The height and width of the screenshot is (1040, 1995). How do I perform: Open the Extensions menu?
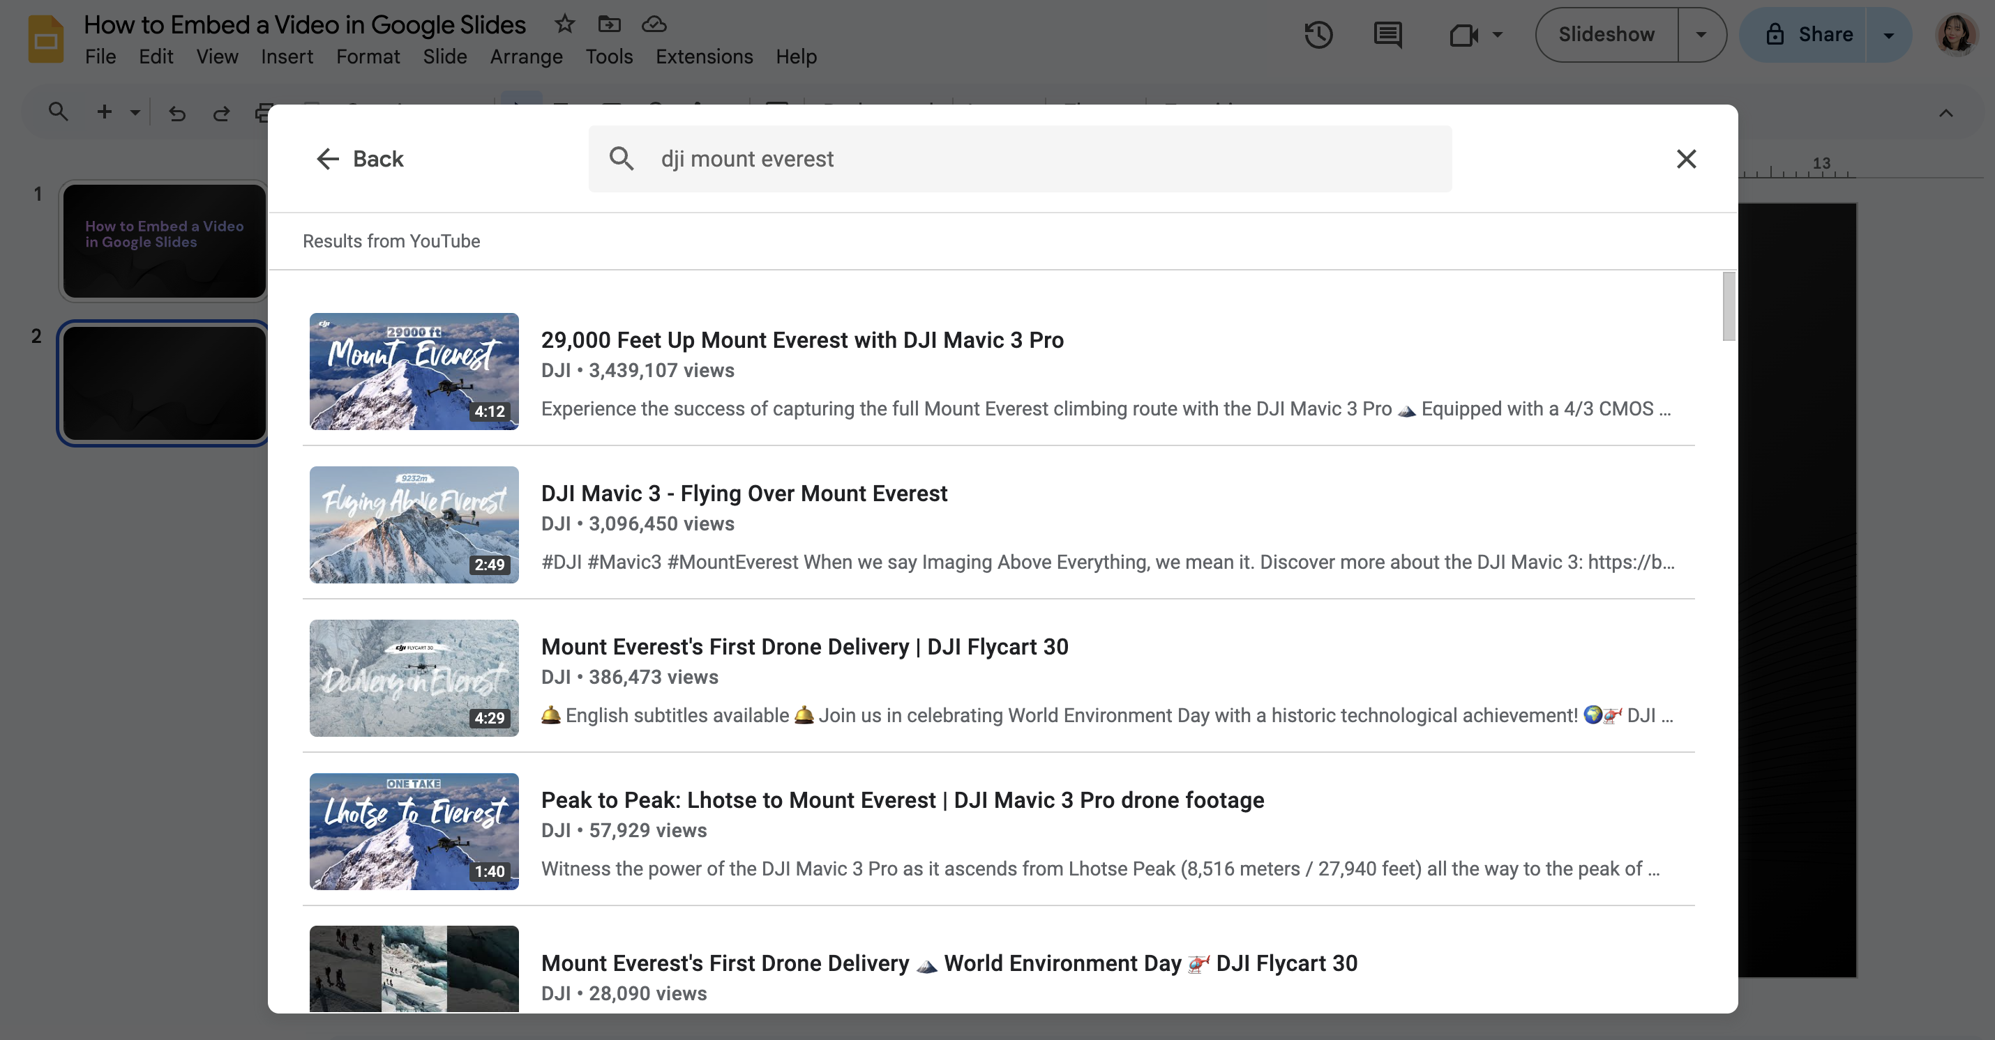(704, 56)
